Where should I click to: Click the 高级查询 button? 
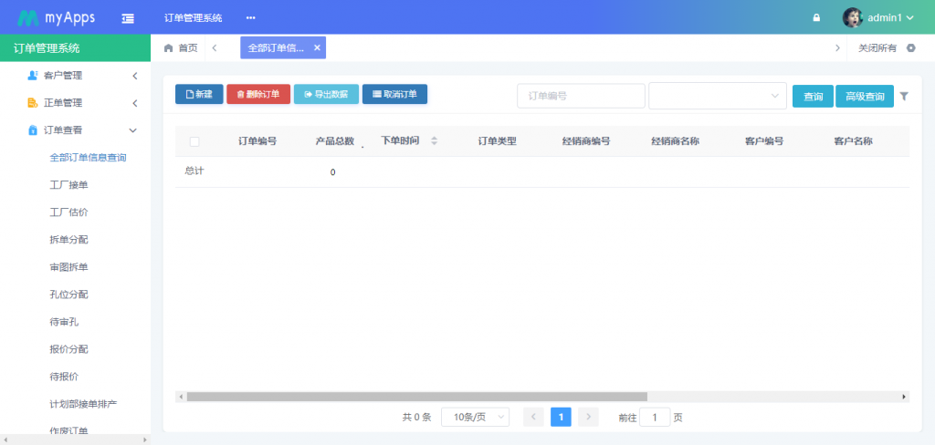(864, 96)
